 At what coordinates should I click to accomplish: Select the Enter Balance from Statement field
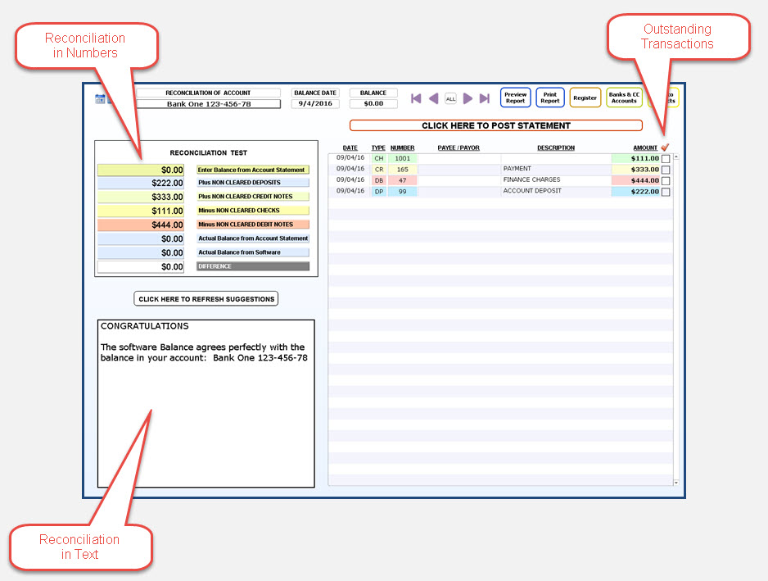click(x=146, y=170)
